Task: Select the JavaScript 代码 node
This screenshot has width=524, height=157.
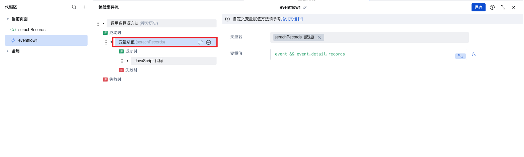Action: 173,61
